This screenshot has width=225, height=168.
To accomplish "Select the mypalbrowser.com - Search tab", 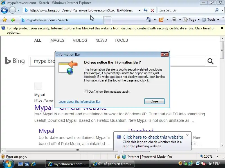I will point(62,20).
